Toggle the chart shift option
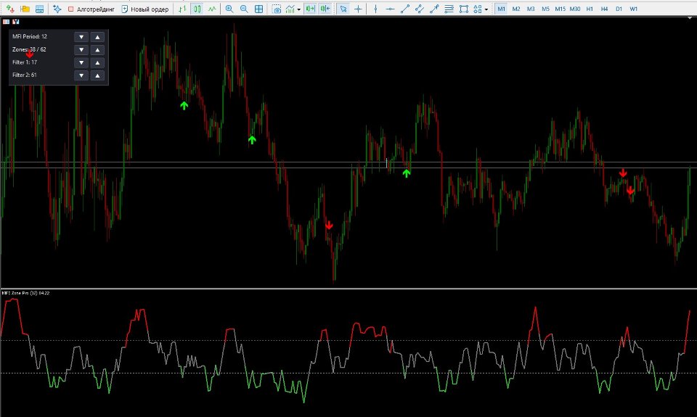Viewport: 697px width, 417px height. (325, 9)
